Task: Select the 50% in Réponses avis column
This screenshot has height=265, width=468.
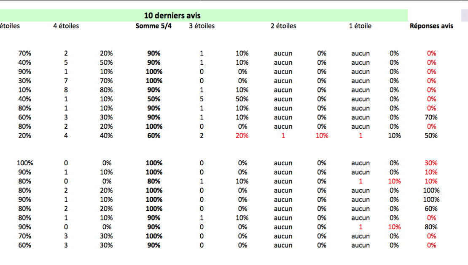Action: [431, 136]
